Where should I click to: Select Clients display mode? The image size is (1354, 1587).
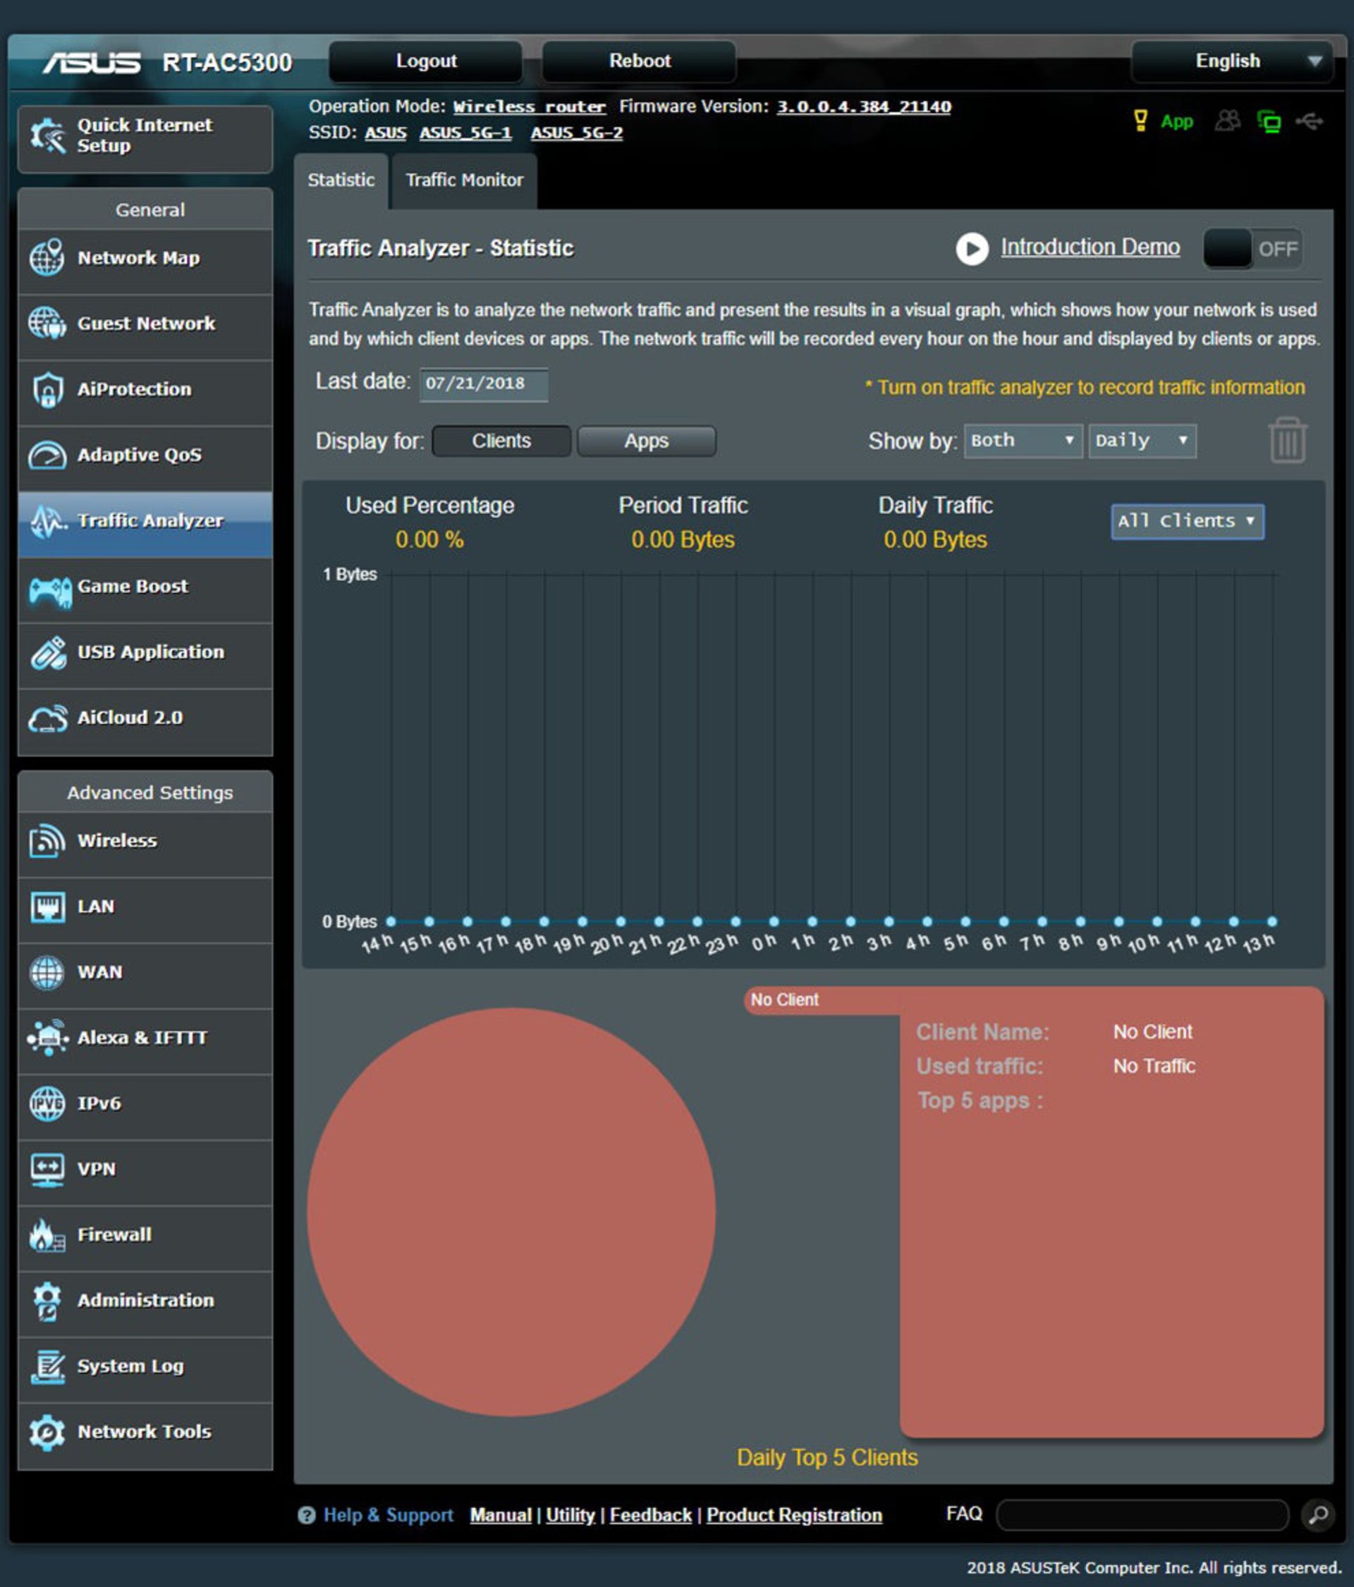[501, 441]
